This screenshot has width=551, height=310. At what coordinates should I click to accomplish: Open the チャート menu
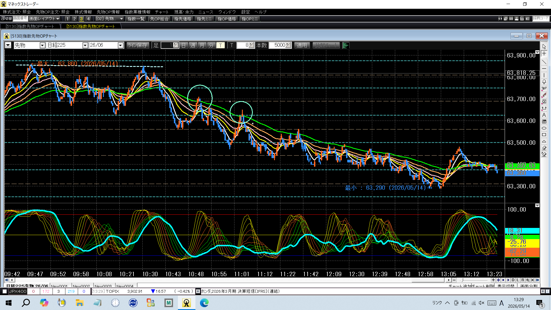[162, 12]
